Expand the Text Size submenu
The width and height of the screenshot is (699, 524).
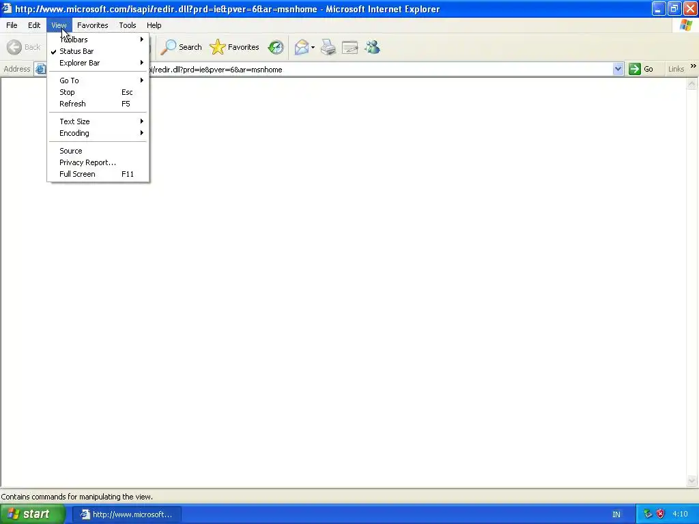pos(98,121)
